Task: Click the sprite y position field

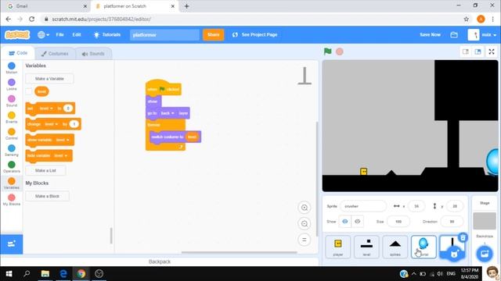Action: pyautogui.click(x=455, y=206)
